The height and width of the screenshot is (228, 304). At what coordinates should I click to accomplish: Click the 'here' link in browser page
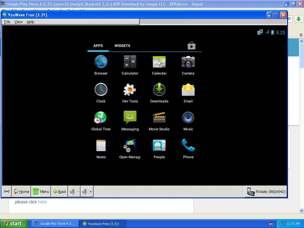tap(42, 202)
